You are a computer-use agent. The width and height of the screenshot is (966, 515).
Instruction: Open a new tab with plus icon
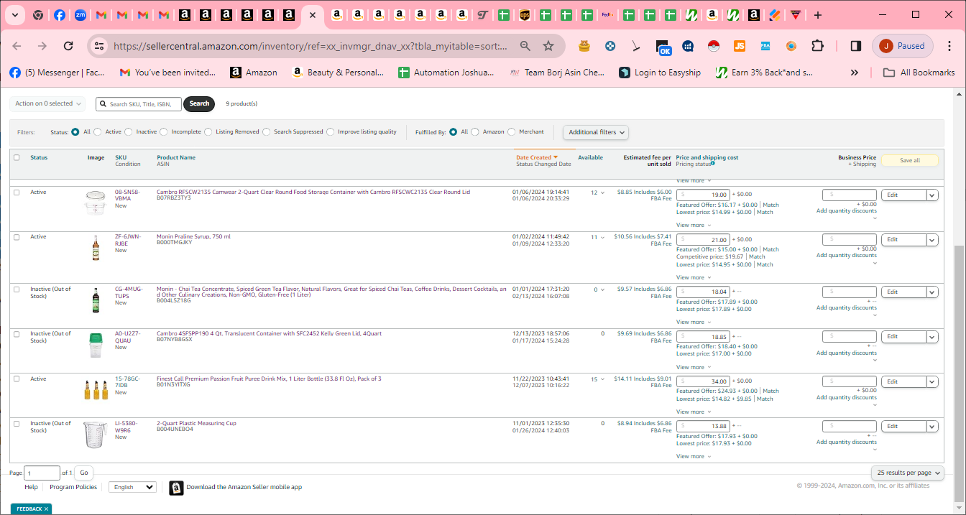[817, 14]
